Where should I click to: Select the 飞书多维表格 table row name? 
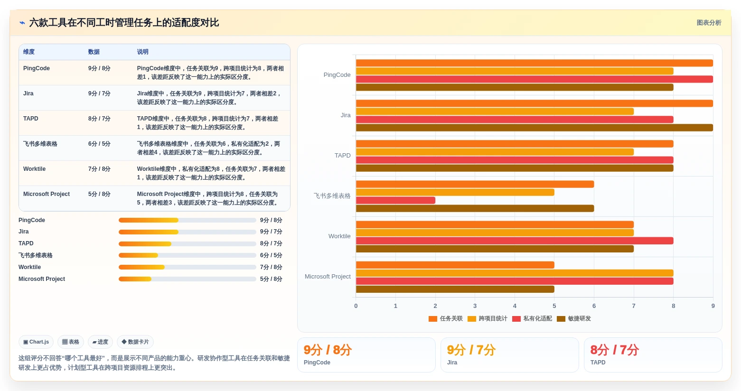(40, 144)
